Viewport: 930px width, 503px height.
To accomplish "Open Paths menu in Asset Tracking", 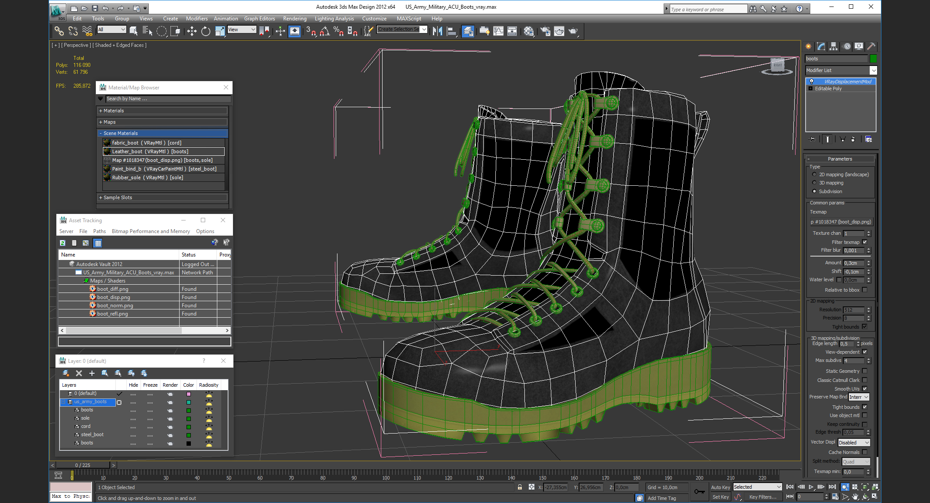I will pos(99,231).
